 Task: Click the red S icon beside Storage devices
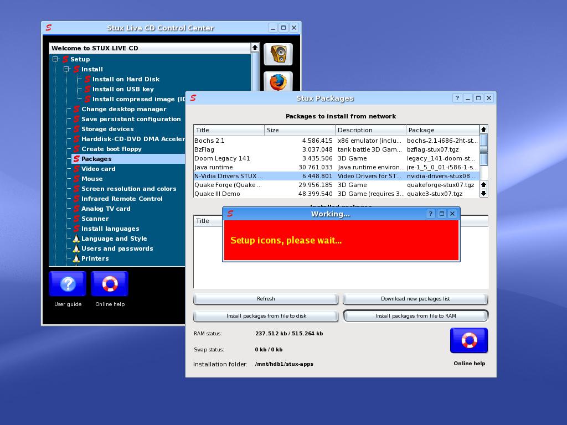76,129
